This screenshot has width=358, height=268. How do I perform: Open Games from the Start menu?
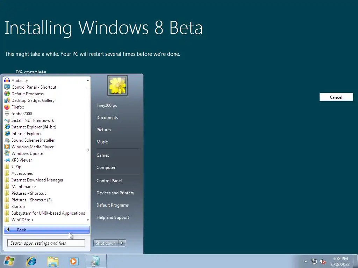[103, 155]
